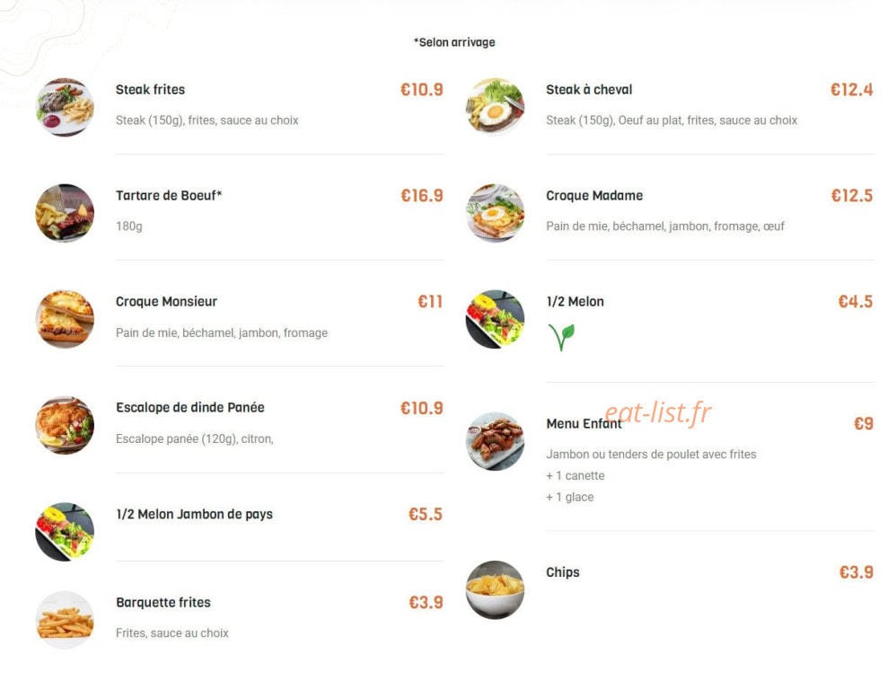Select the Chips item title
The image size is (888, 699).
point(562,572)
